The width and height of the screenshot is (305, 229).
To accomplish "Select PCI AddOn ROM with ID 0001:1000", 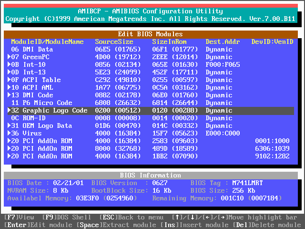I will [151, 141].
